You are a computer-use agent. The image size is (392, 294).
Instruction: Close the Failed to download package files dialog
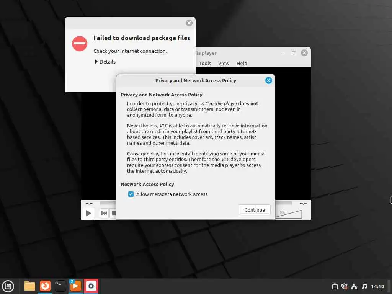pyautogui.click(x=189, y=23)
